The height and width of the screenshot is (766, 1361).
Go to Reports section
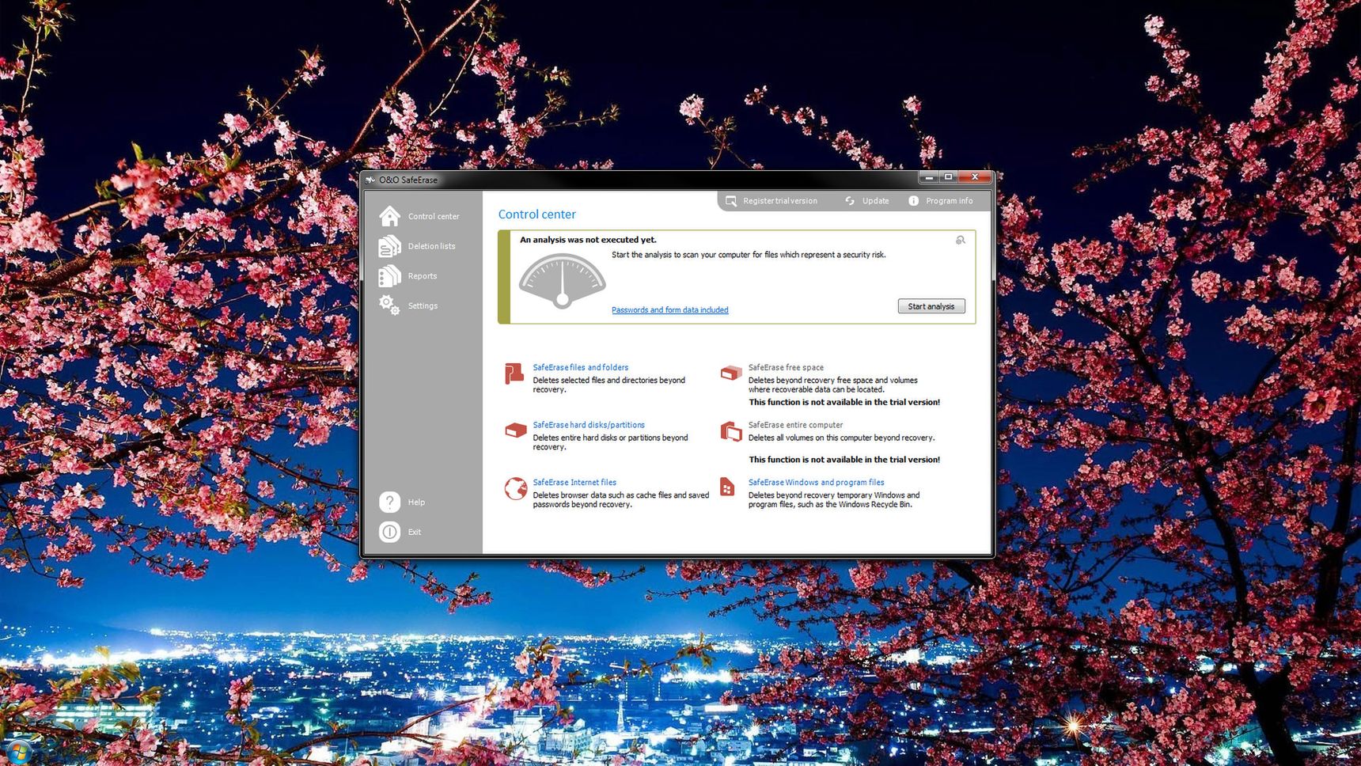[x=423, y=276]
